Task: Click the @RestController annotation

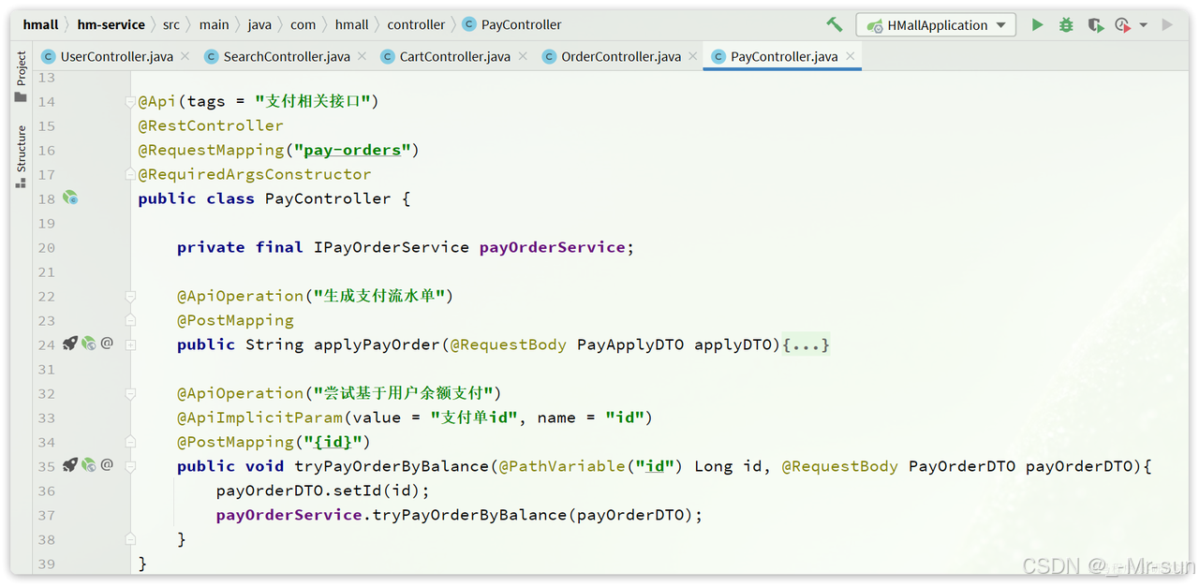Action: 211,125
